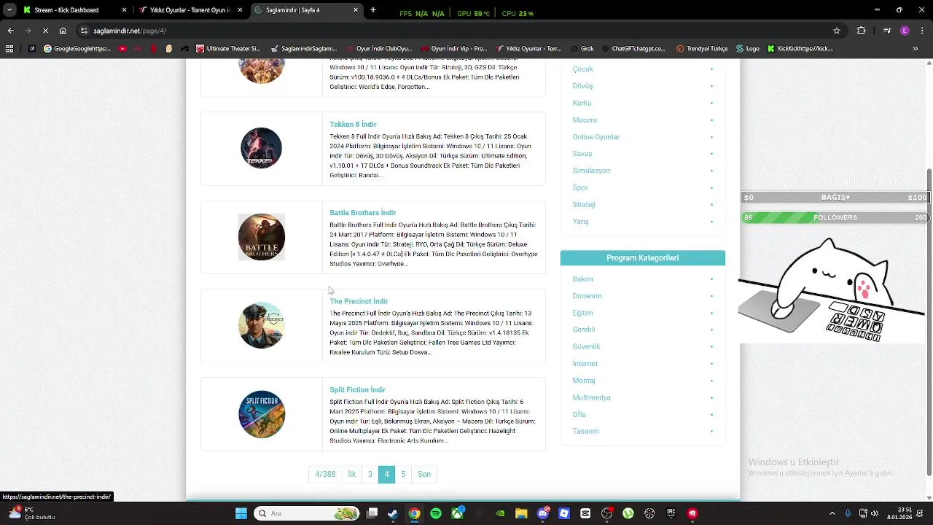The width and height of the screenshot is (933, 525).
Task: Open Task View in the taskbar
Action: [x=372, y=513]
